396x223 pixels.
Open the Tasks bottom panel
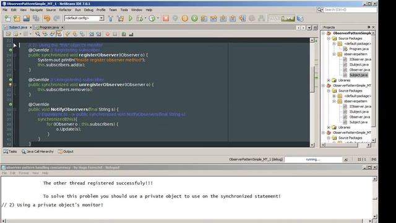pos(10,151)
